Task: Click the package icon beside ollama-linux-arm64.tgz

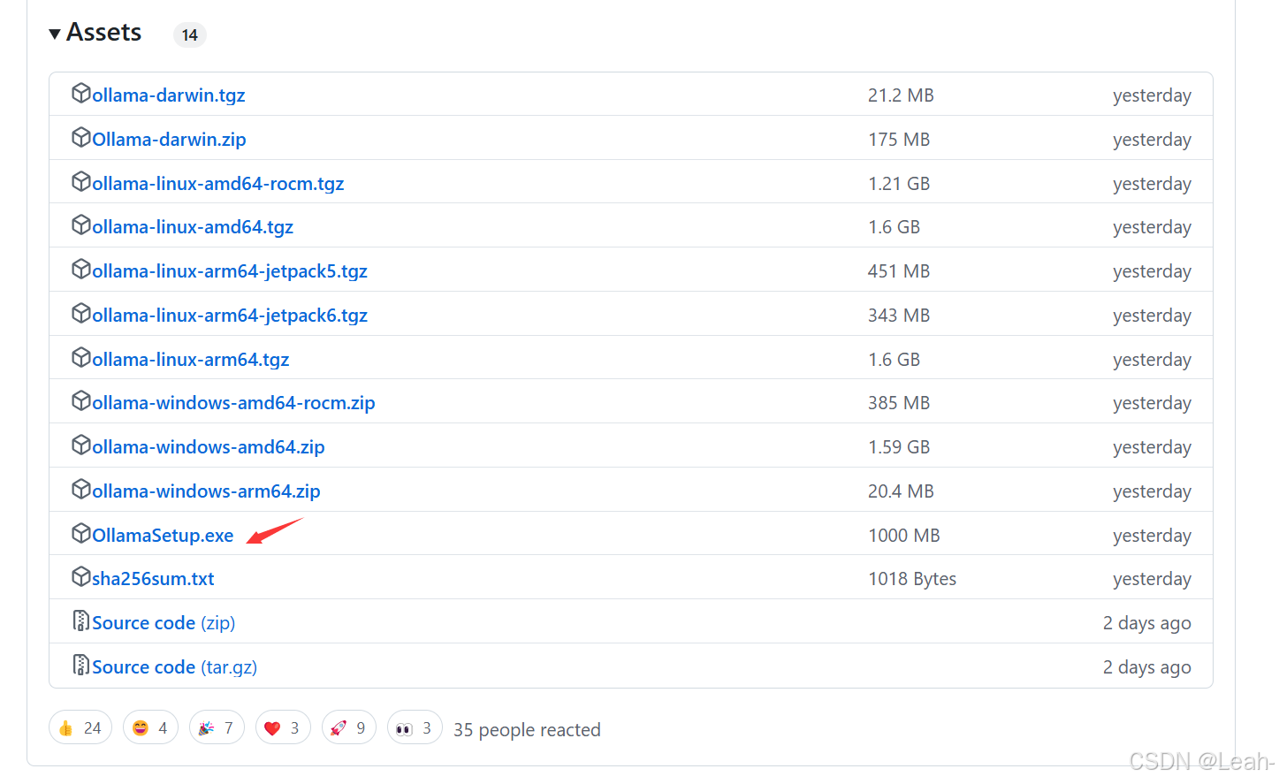Action: 81,357
